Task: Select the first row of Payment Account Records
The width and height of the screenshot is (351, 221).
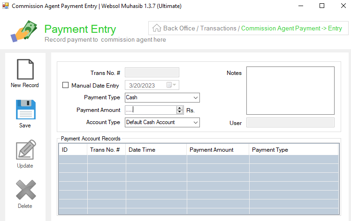Action: point(198,159)
